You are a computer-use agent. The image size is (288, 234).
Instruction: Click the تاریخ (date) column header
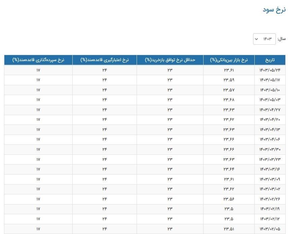tap(270, 60)
